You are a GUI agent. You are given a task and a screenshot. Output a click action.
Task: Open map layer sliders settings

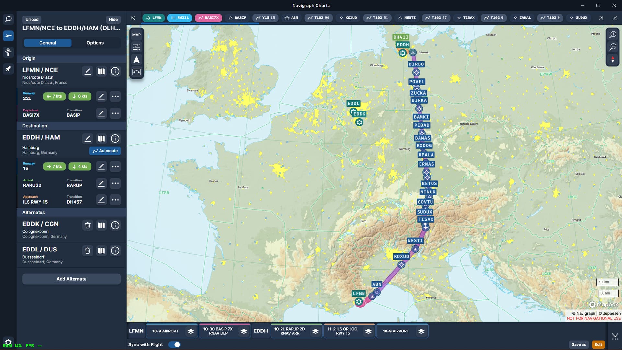coord(136,47)
